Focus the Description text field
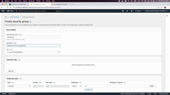170x95 pixels. tap(33, 46)
